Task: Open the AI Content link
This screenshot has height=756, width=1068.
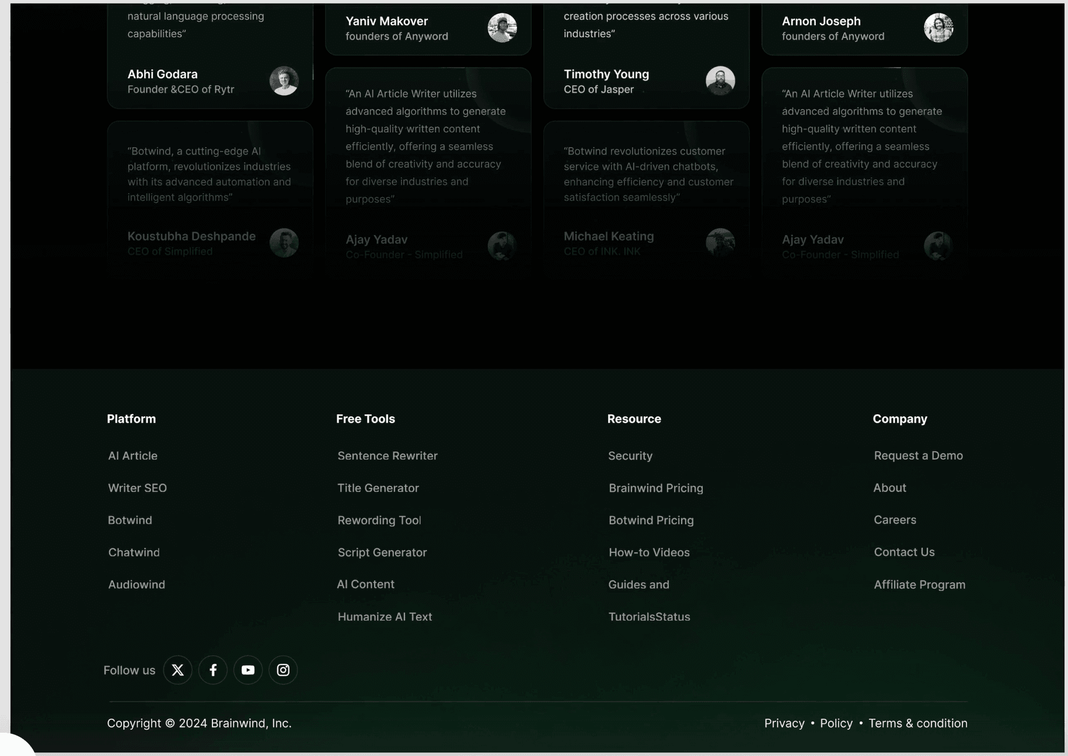Action: (x=366, y=584)
